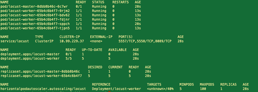Click the RESTARTS column header
Viewport: 258px width, 92px height.
[x=120, y=2]
